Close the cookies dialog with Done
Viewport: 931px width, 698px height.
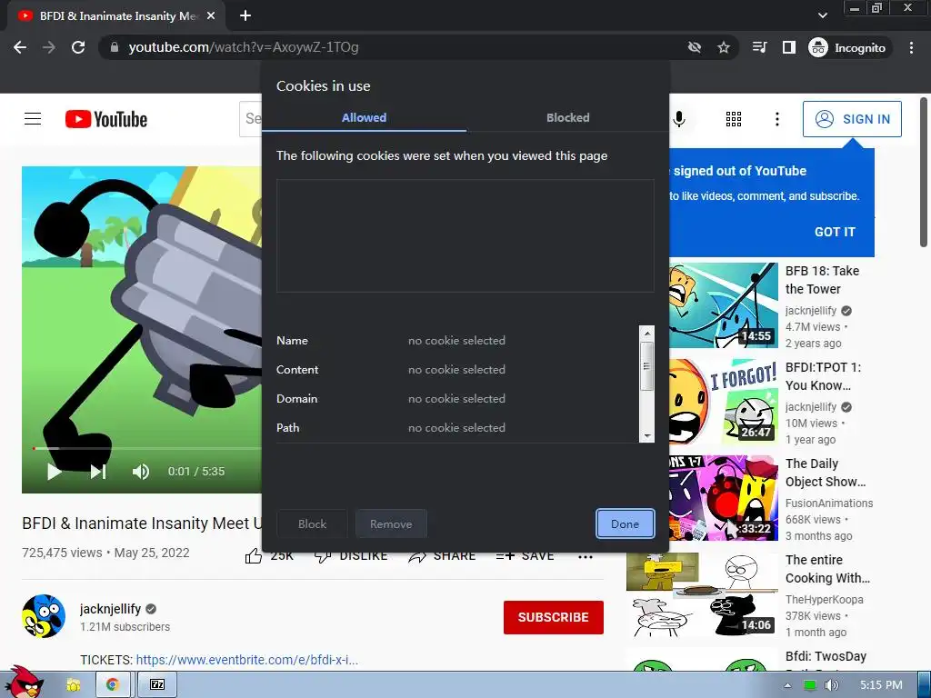pyautogui.click(x=626, y=524)
